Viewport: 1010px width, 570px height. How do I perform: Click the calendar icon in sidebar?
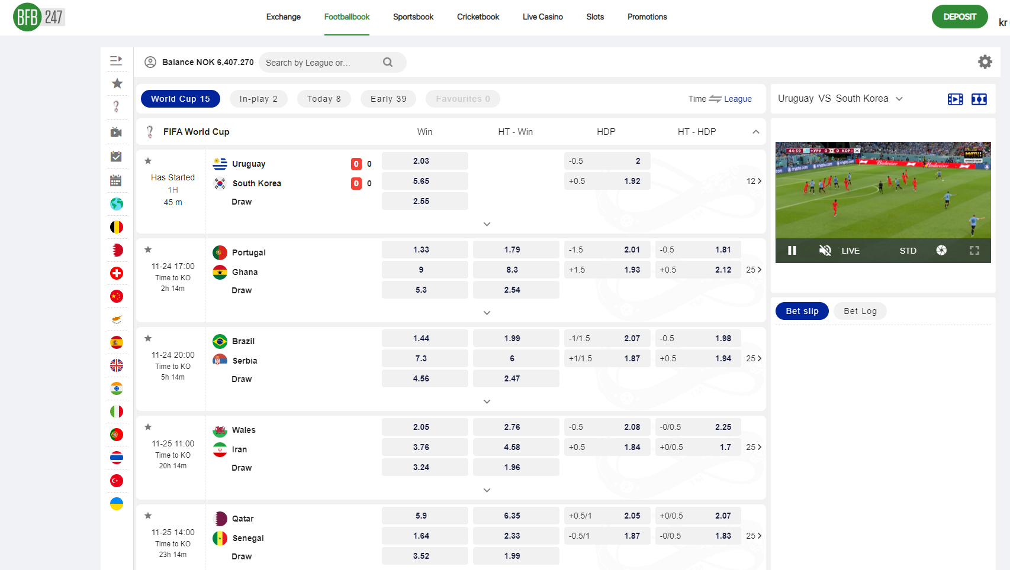click(x=116, y=181)
